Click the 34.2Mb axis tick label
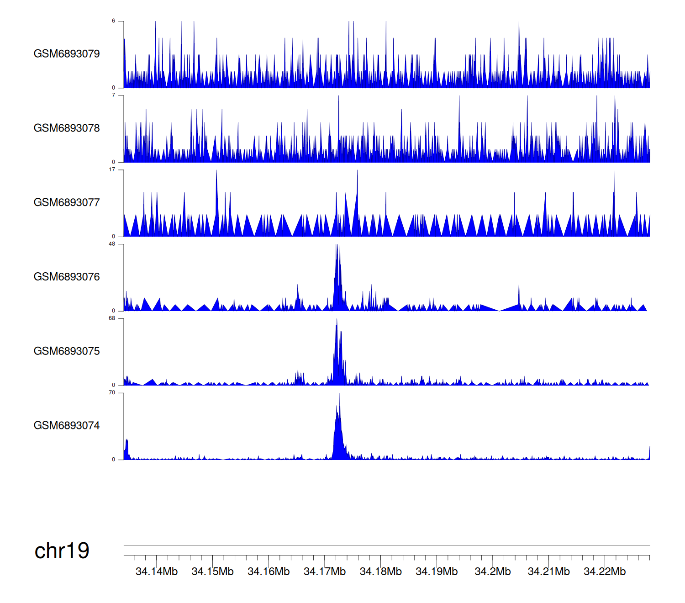Screen dimensions: 685x603 [x=493, y=571]
